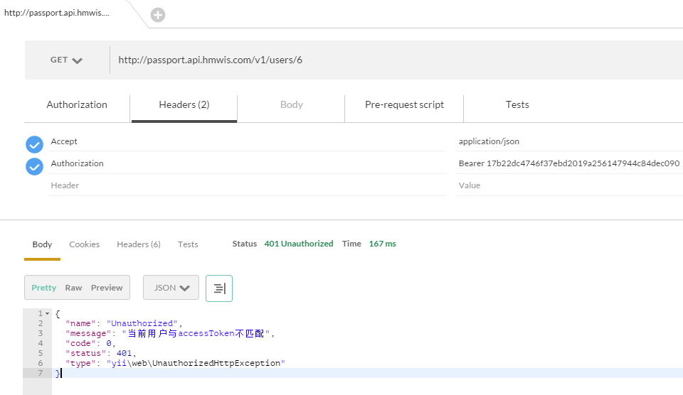Image resolution: width=683 pixels, height=395 pixels.
Task: View the response Headers (6) tab
Action: tap(139, 244)
